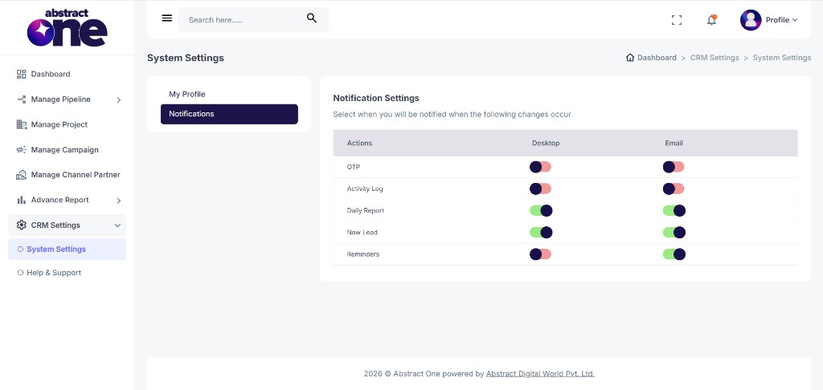This screenshot has height=390, width=823.
Task: Click the Profile name label
Action: [x=777, y=20]
